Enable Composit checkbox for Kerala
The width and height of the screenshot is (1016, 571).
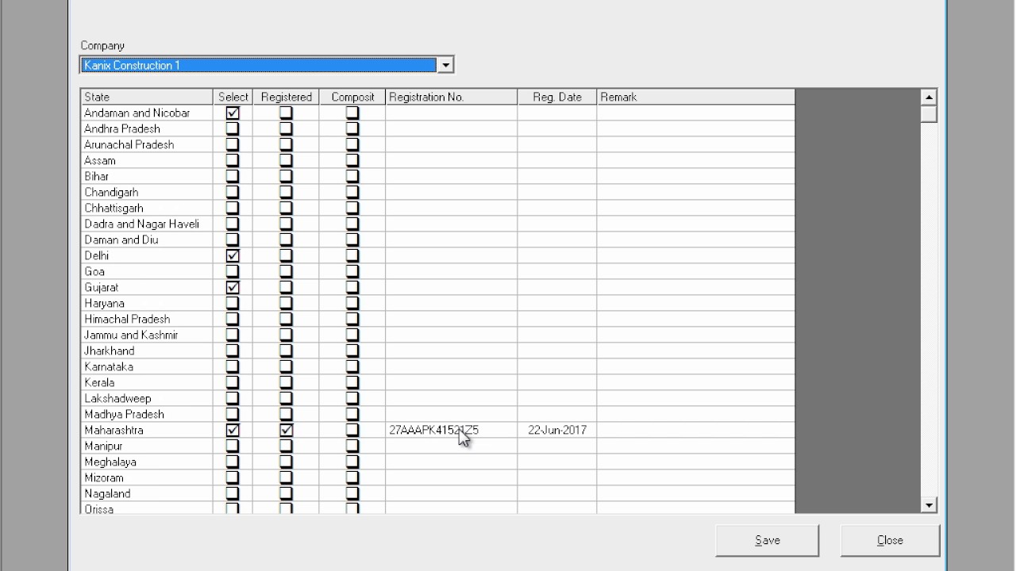point(352,382)
